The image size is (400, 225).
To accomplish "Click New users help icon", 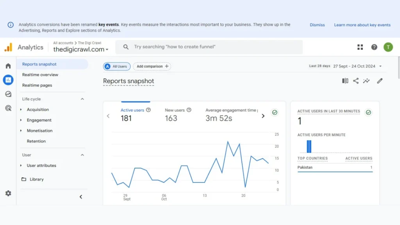I will 189,110.
